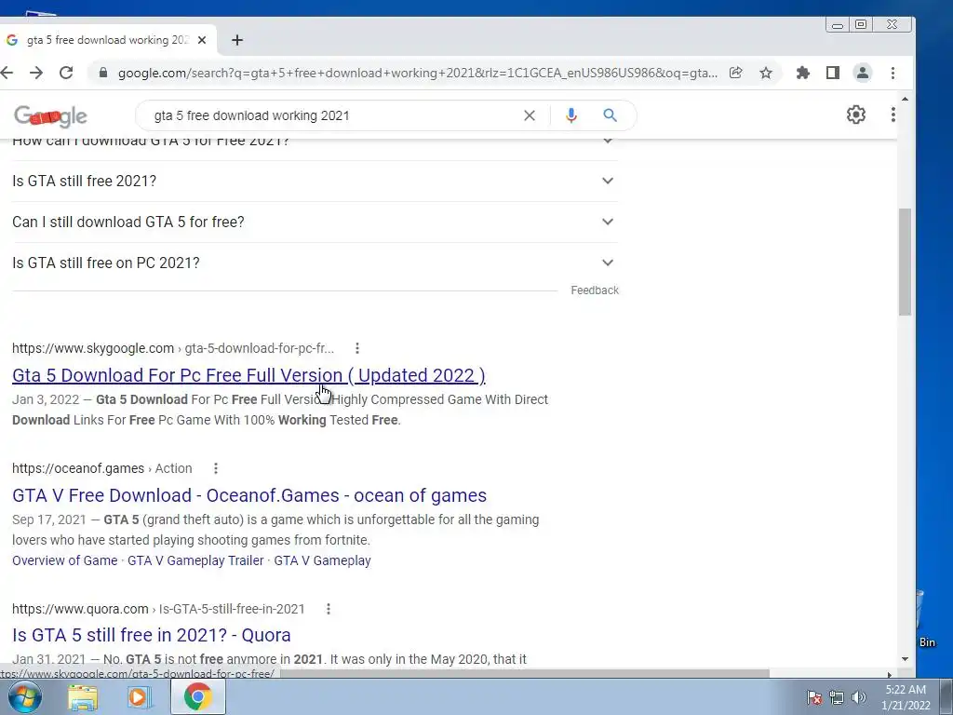This screenshot has height=715, width=953.
Task: Follow the GTA V Gameplay Trailer sitelink
Action: click(195, 560)
